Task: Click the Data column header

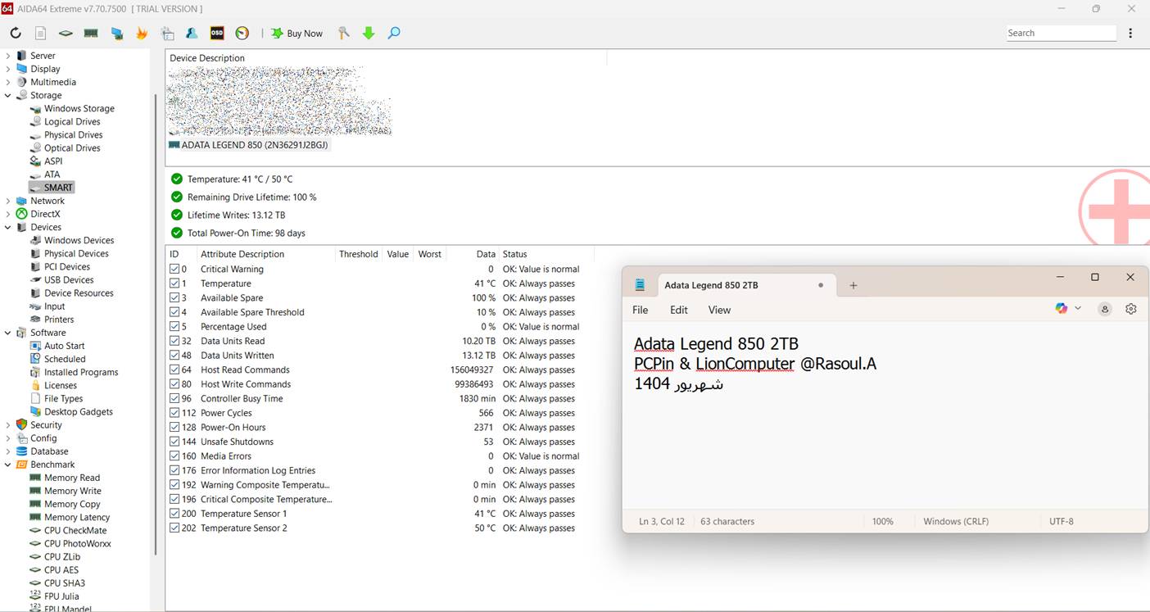Action: point(486,254)
